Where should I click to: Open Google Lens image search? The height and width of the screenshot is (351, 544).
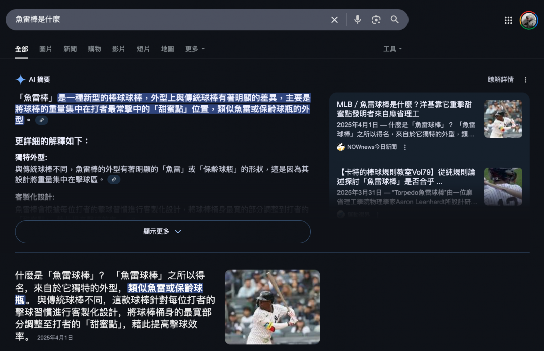pos(376,20)
